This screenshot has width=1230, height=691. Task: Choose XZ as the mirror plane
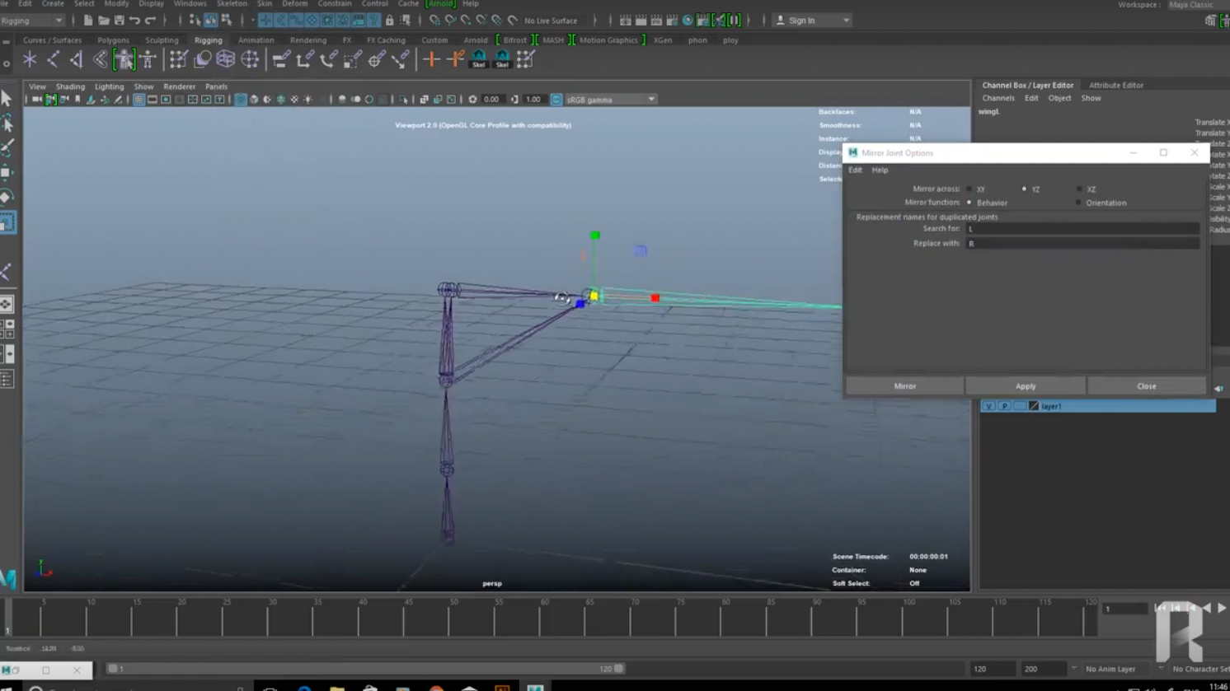point(1079,189)
